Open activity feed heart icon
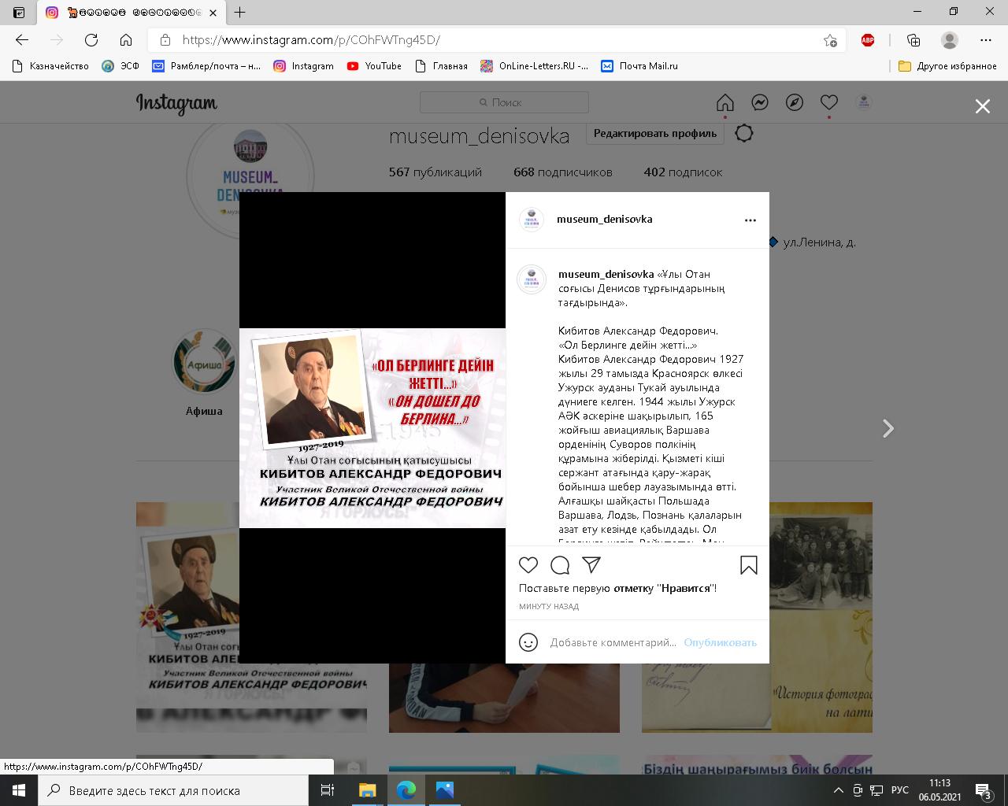 (829, 102)
